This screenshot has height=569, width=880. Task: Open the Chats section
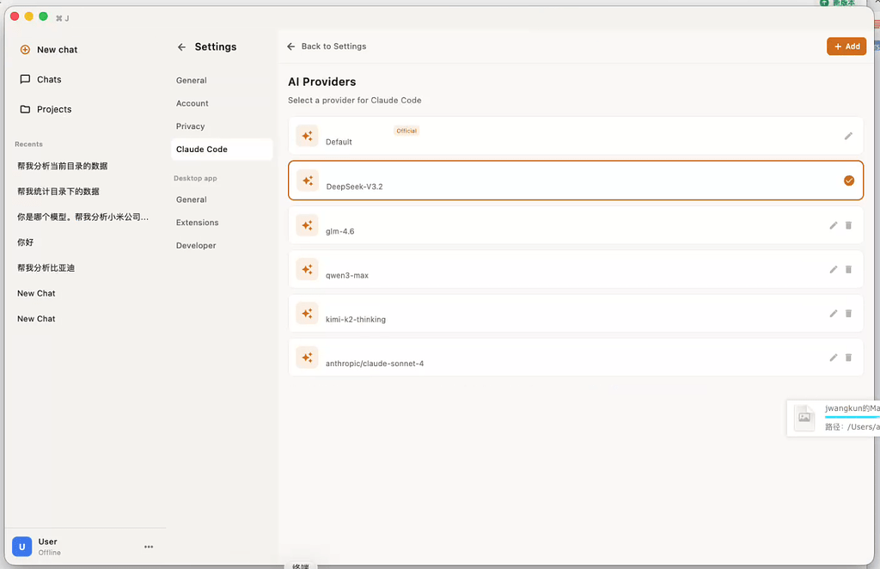point(40,79)
